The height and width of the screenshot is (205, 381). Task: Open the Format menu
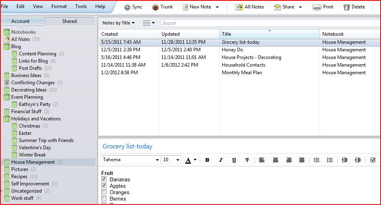pyautogui.click(x=59, y=6)
